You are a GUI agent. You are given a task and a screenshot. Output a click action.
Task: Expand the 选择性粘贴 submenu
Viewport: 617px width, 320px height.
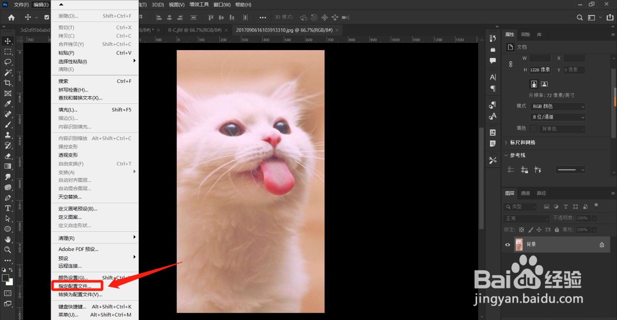[x=95, y=61]
